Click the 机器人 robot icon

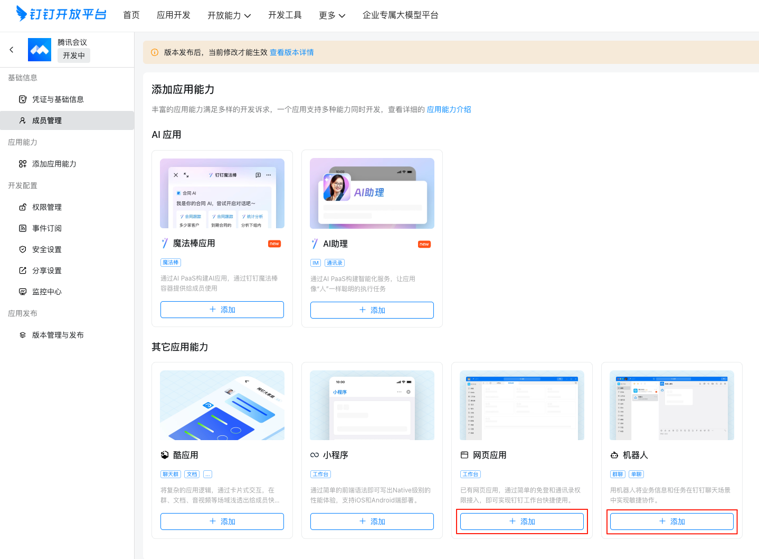point(614,455)
